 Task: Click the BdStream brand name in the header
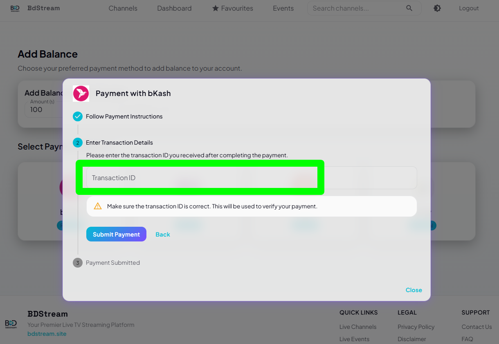43,8
